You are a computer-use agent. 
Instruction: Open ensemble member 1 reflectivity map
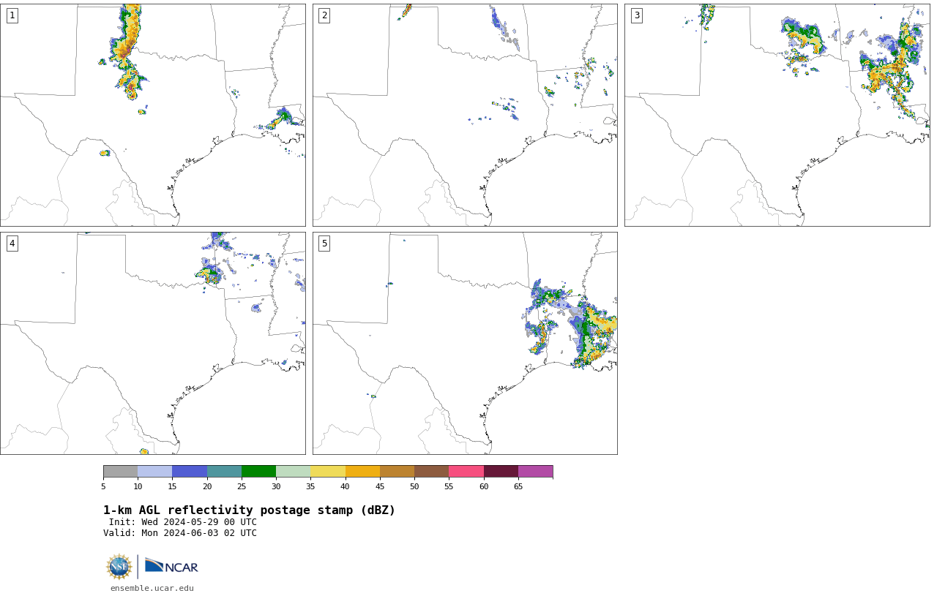coord(153,115)
